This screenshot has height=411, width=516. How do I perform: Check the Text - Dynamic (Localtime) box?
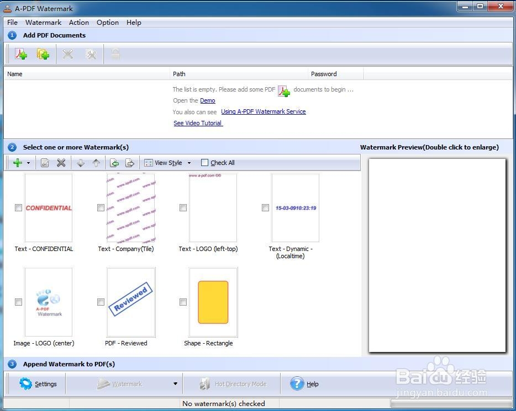click(265, 207)
